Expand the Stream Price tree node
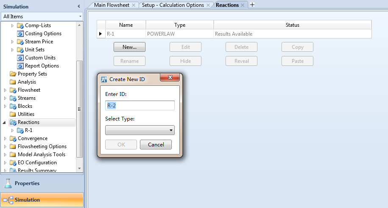Viewport: 388px width, 208px height. (12, 42)
